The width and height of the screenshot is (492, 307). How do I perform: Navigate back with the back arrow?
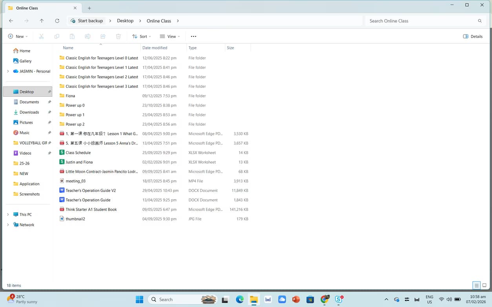pos(11,21)
